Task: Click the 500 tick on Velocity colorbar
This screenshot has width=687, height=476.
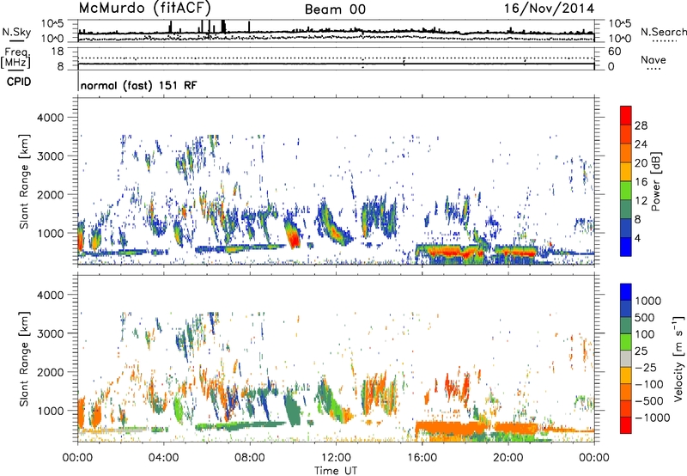Action: tap(645, 318)
